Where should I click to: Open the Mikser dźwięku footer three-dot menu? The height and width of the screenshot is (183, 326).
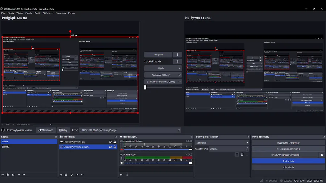pyautogui.click(x=127, y=175)
